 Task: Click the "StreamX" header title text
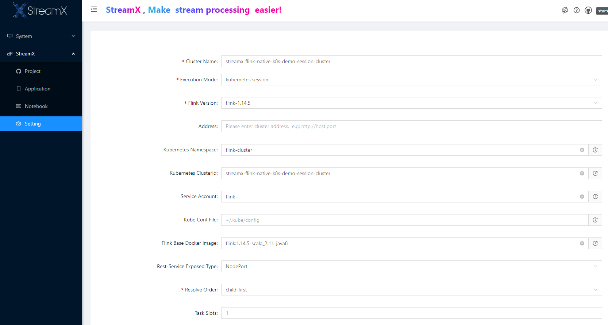[123, 10]
